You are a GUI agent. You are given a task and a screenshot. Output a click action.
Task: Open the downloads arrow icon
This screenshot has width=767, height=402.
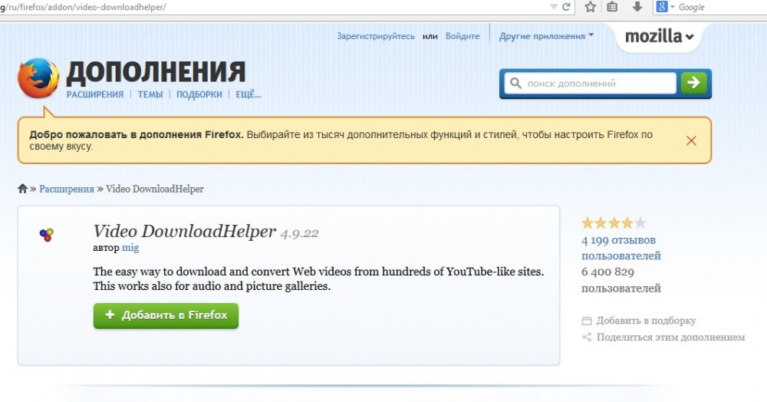pyautogui.click(x=637, y=7)
